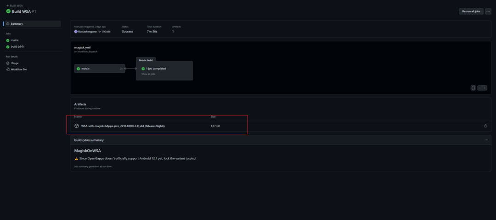Viewport: 496px width, 220px height.
Task: Go back to Build WSA workflow link
Action: [x=14, y=5]
